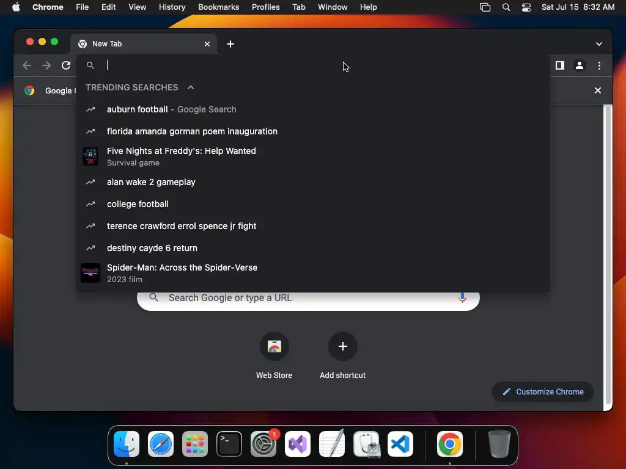Screen dimensions: 626x469
Task: Reload the page
Action: click(x=66, y=65)
